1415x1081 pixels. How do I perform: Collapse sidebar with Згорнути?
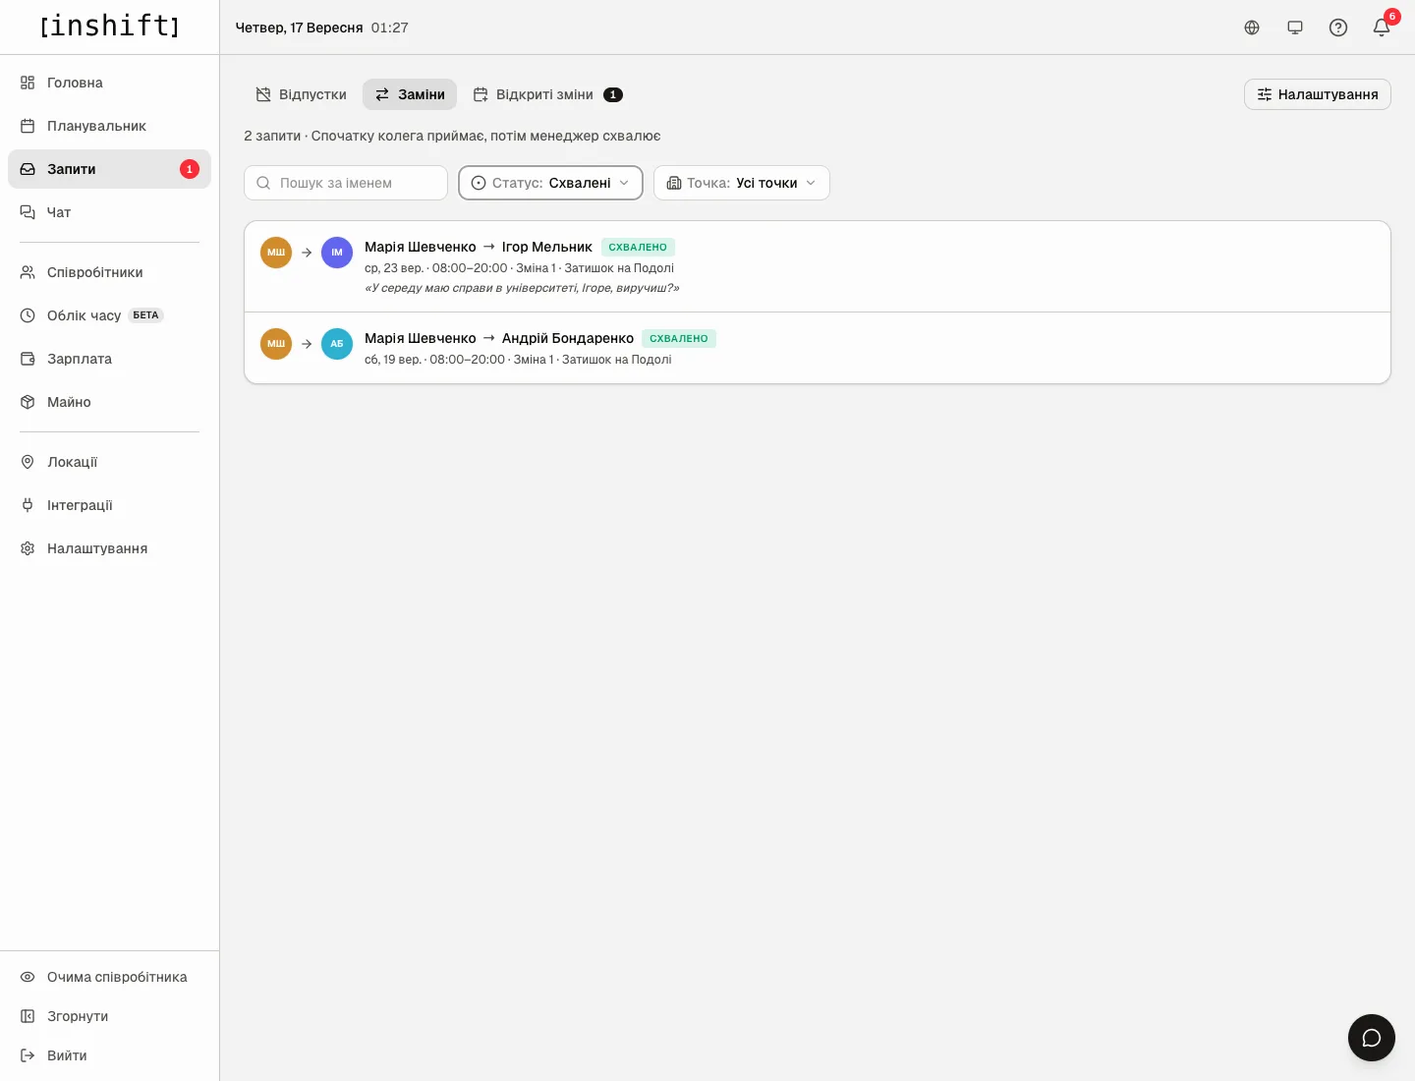[109, 1016]
